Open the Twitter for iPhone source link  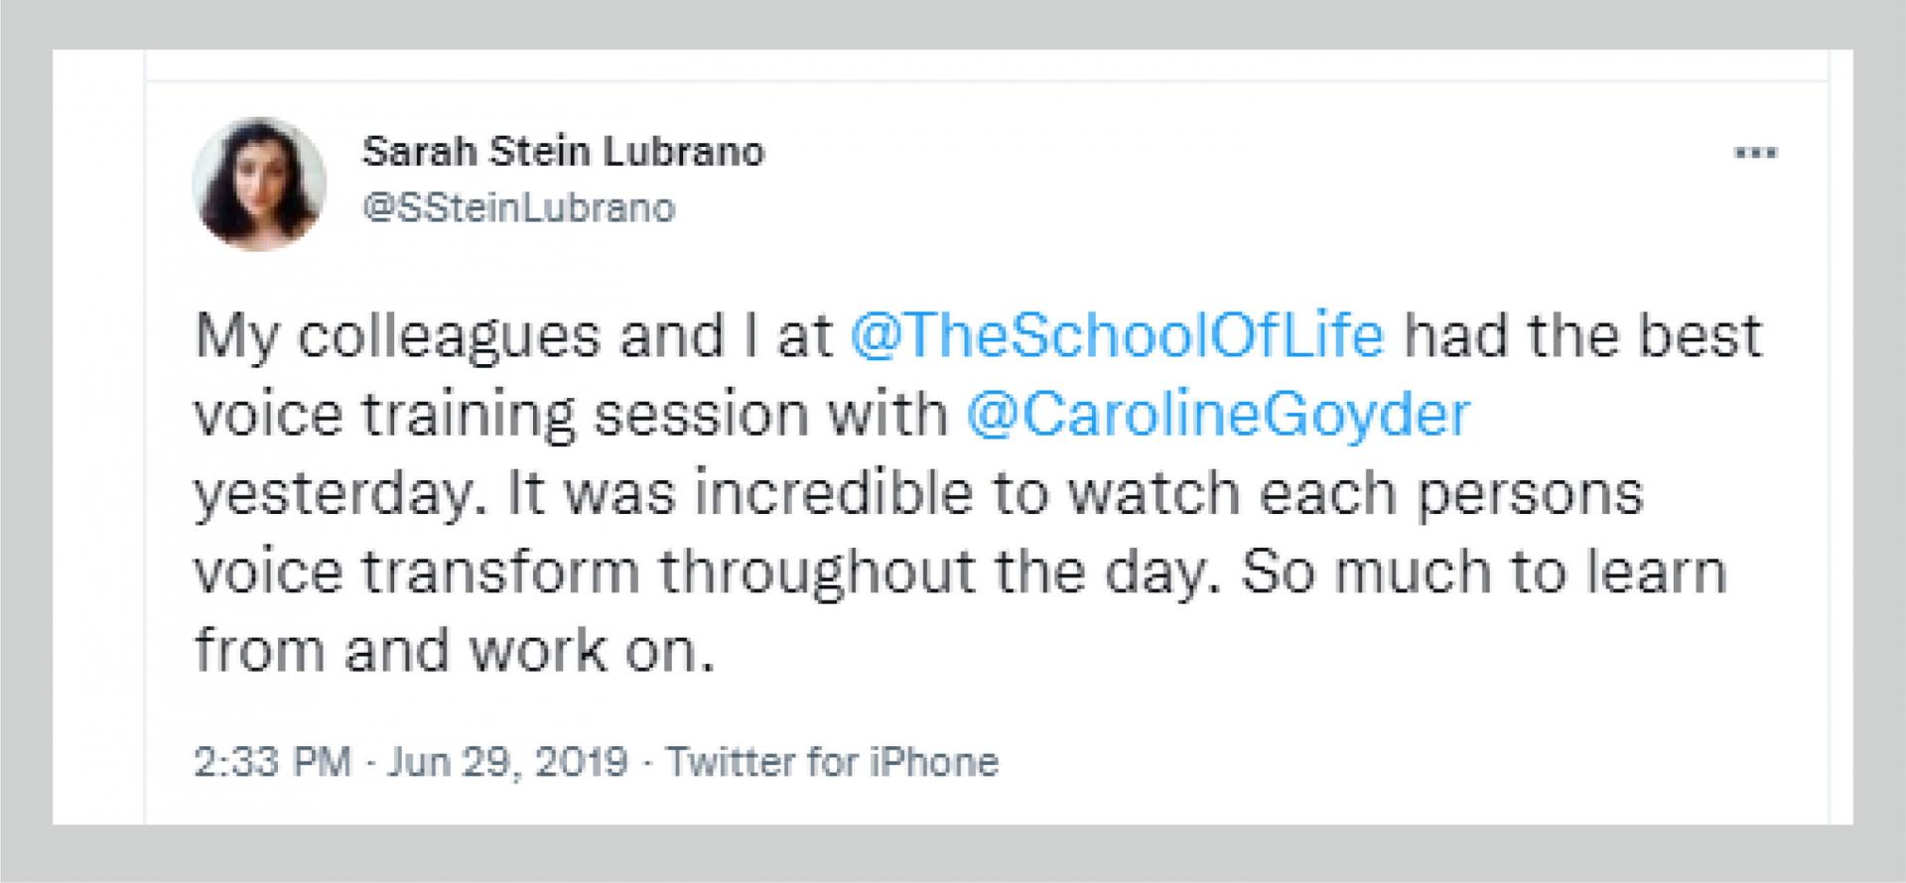click(x=832, y=762)
